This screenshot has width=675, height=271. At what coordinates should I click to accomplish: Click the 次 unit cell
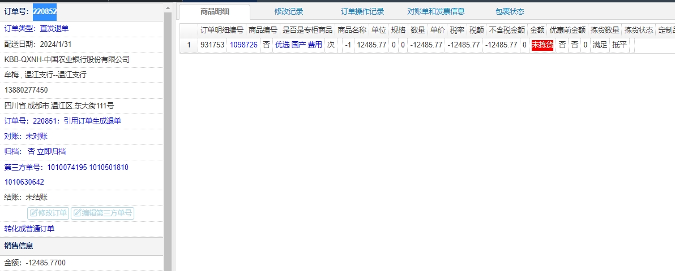pyautogui.click(x=331, y=45)
